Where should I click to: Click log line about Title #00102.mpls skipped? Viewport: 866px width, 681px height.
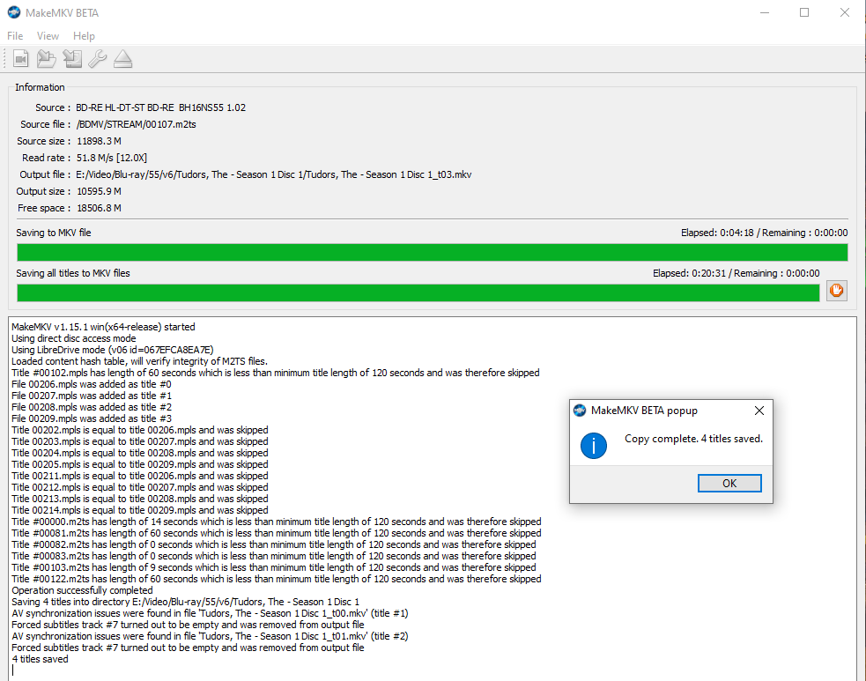coord(276,373)
